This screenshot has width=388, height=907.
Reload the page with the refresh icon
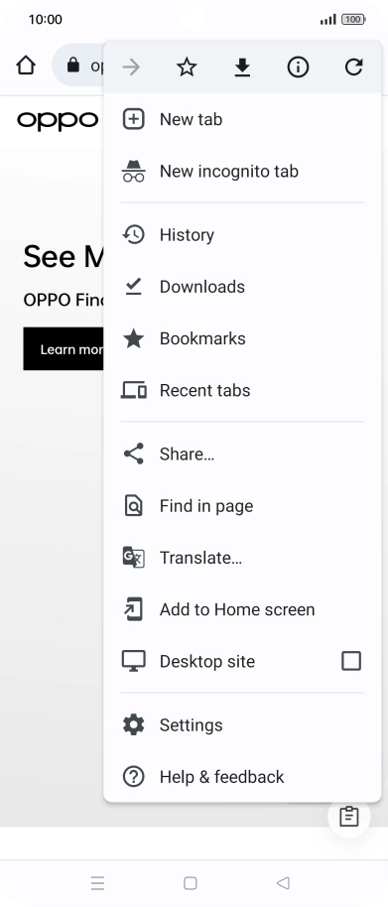pyautogui.click(x=353, y=67)
